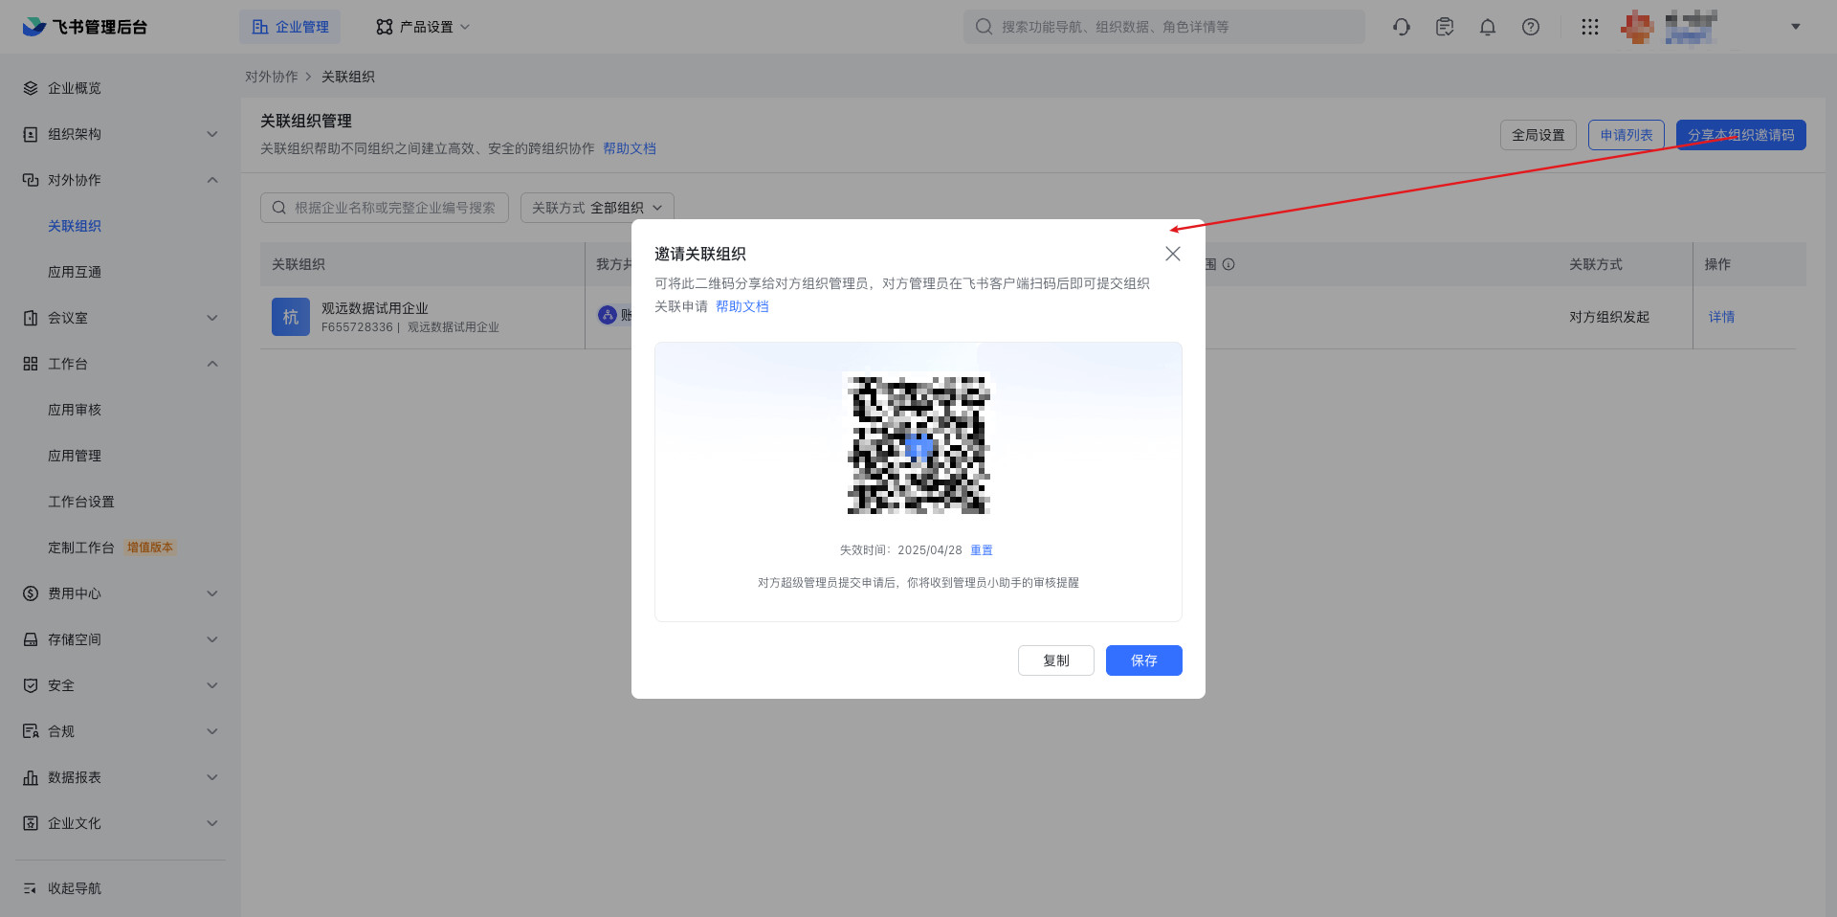Click the 对外协作 breadcrumb link
This screenshot has width=1837, height=917.
coord(272,77)
